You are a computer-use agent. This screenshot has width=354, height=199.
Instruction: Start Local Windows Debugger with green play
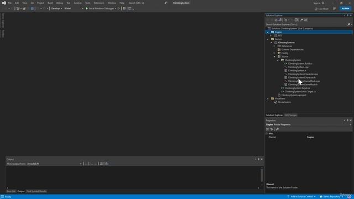coord(100,8)
